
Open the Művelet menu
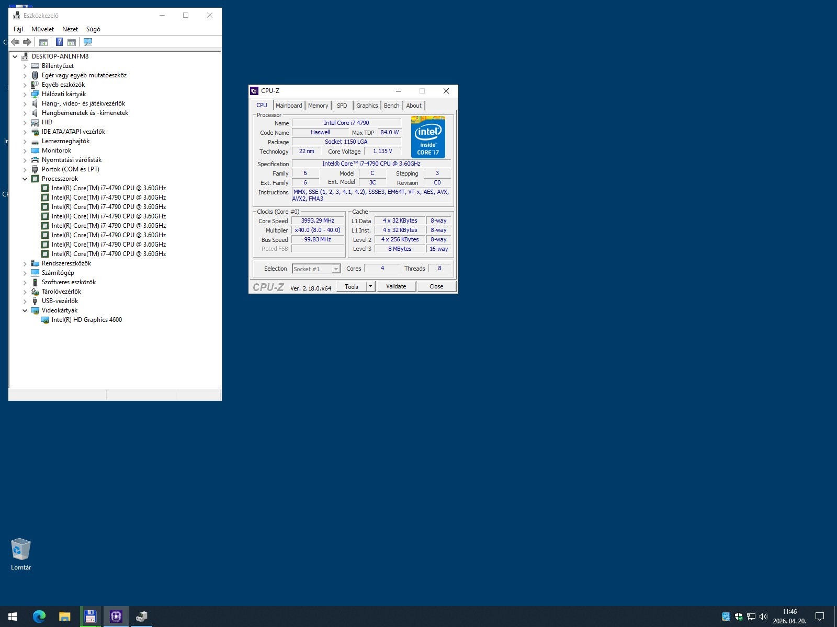42,29
